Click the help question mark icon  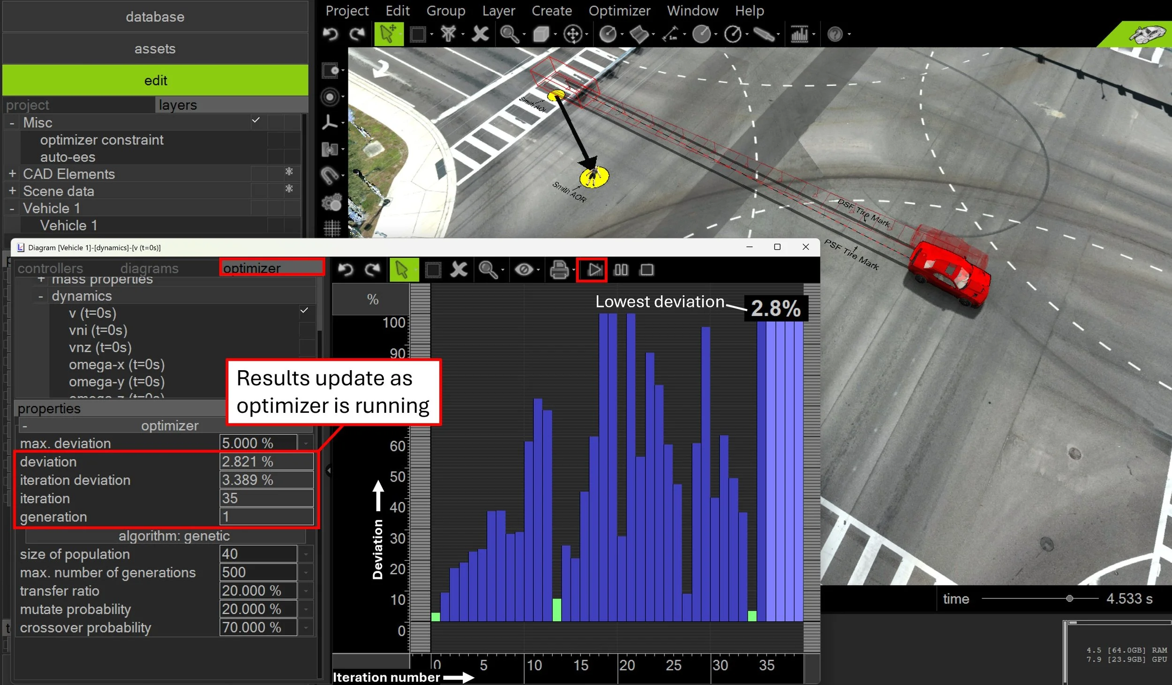[x=835, y=34]
